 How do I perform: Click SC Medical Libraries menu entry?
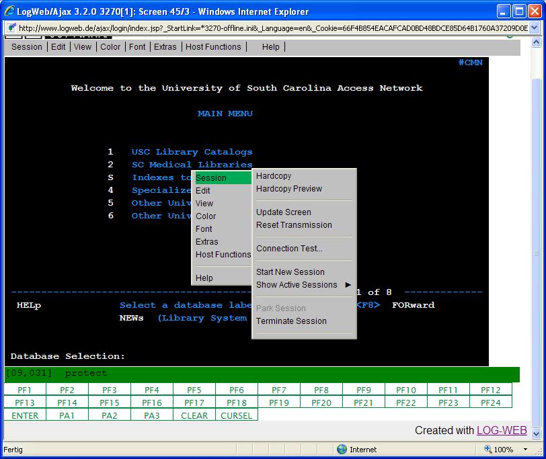point(192,165)
